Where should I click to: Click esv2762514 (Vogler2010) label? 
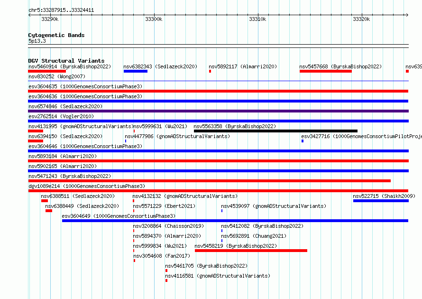(61, 116)
